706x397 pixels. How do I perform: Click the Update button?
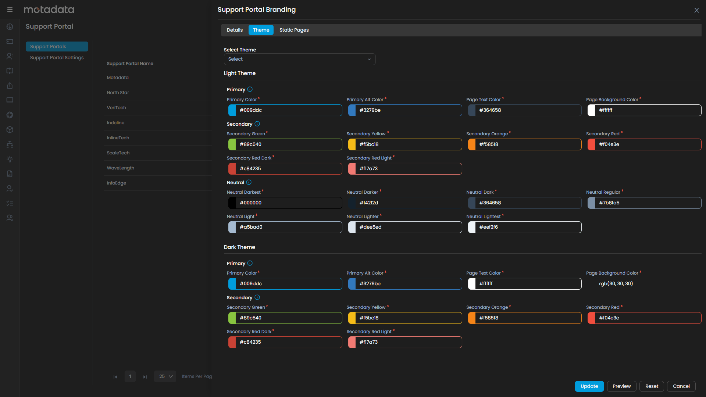(x=589, y=386)
